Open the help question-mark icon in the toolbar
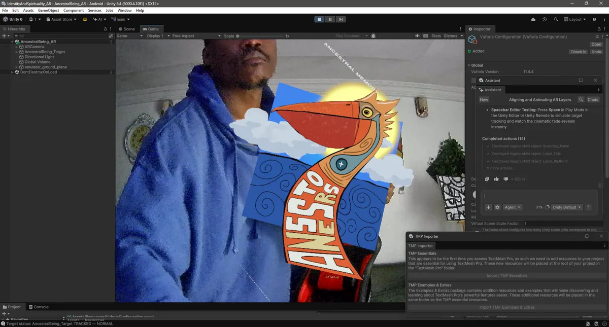The image size is (609, 327). click(x=594, y=19)
